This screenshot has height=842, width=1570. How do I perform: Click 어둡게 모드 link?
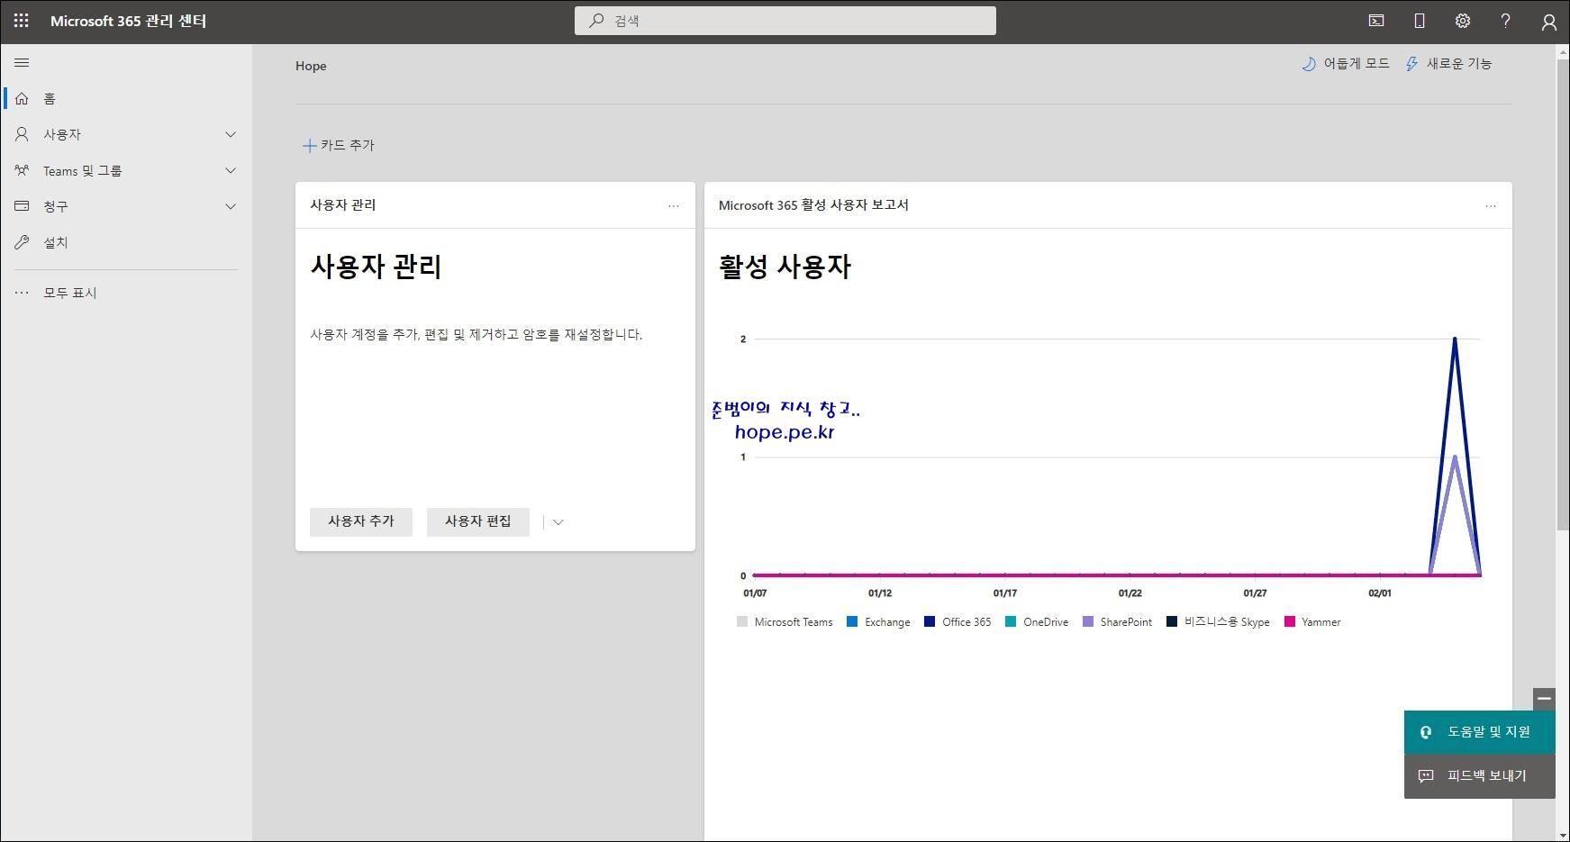click(x=1346, y=64)
